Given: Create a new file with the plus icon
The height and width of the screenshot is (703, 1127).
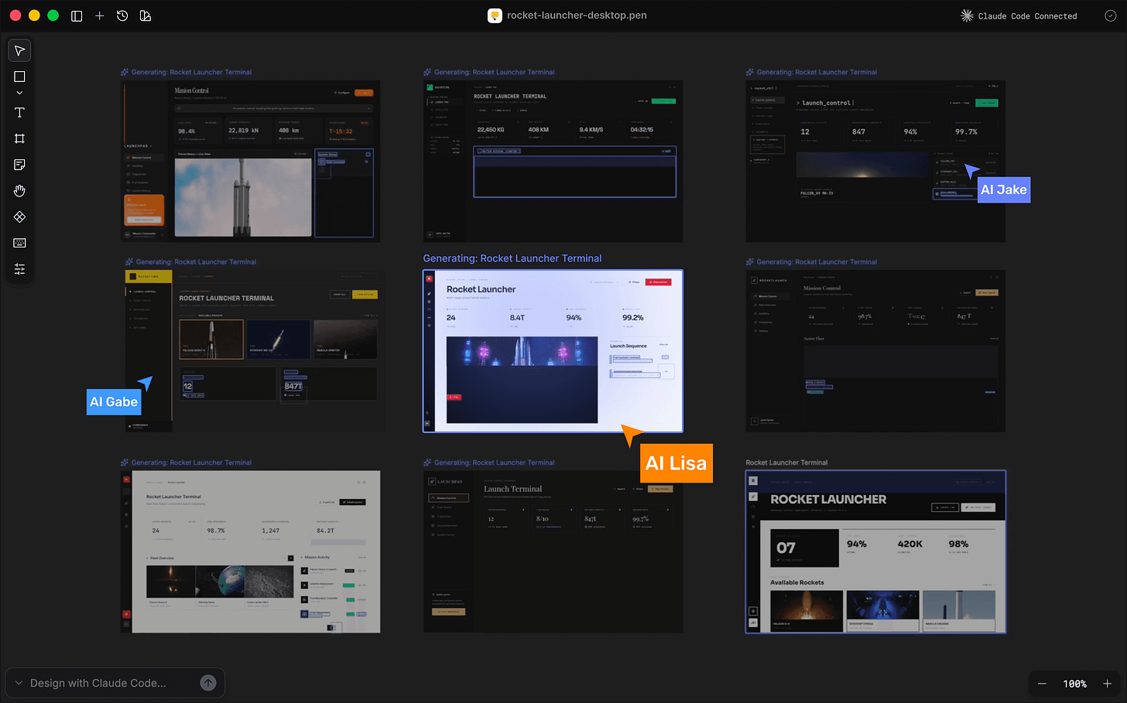Looking at the screenshot, I should coord(100,15).
